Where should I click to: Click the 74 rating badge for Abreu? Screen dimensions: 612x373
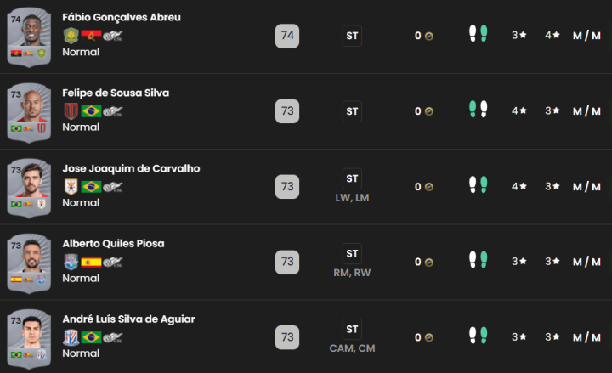287,36
